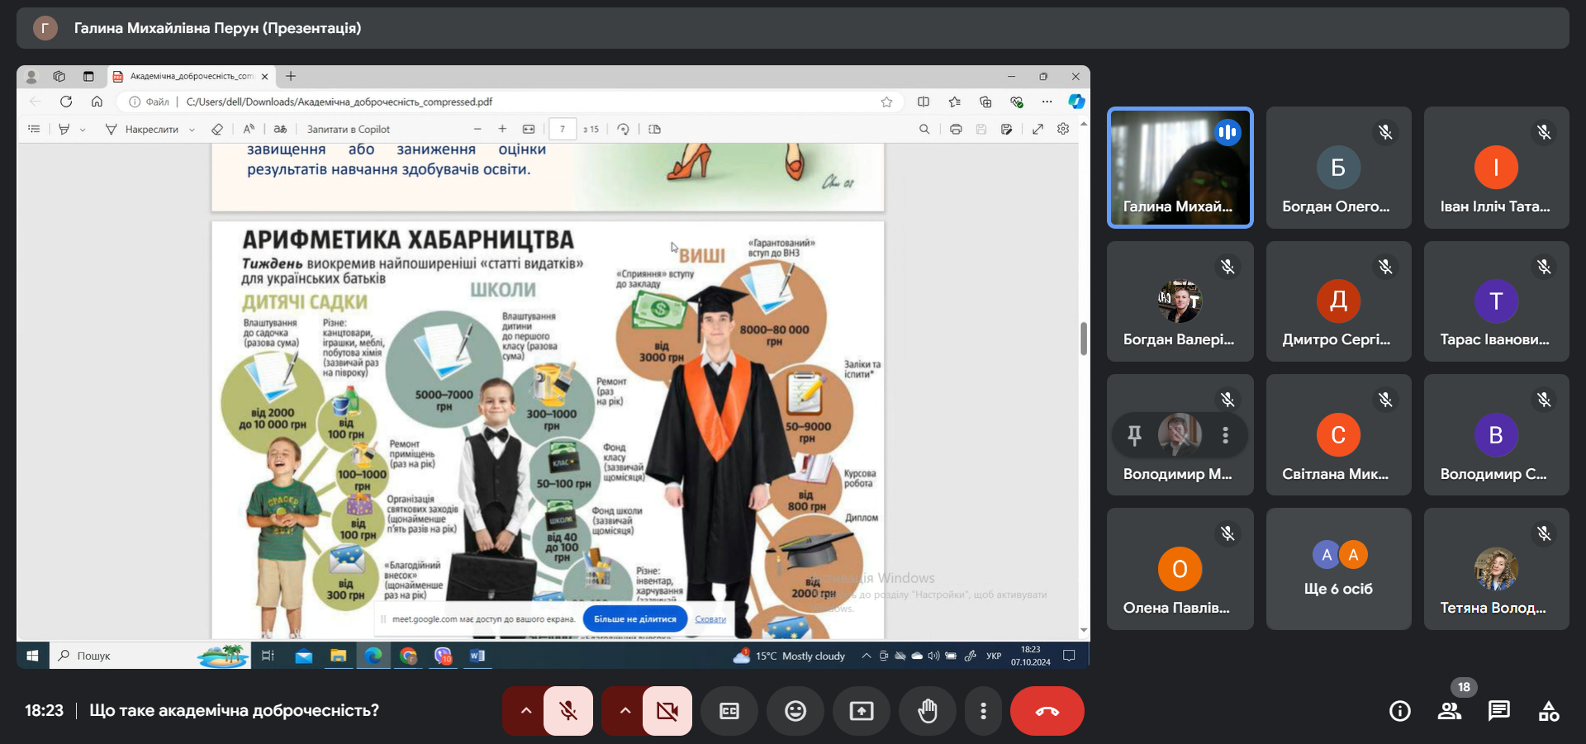
Task: Open the Edge favorites list
Action: 955,102
